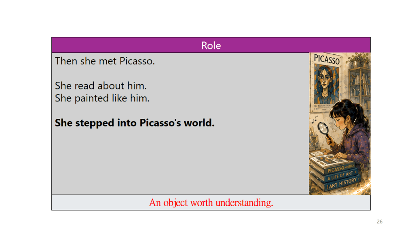Select the bold text "She stepped into Picasso's world."
414x232 pixels.
tap(135, 123)
